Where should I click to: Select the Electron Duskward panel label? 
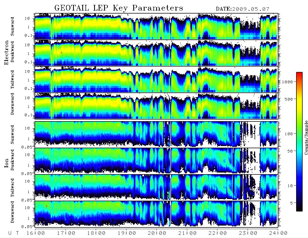click(x=12, y=52)
